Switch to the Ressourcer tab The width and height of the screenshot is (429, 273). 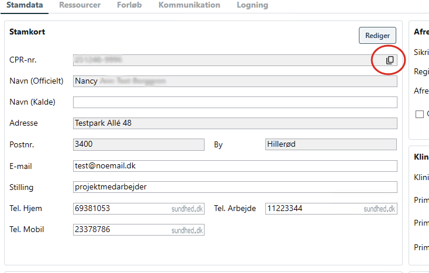coord(79,5)
